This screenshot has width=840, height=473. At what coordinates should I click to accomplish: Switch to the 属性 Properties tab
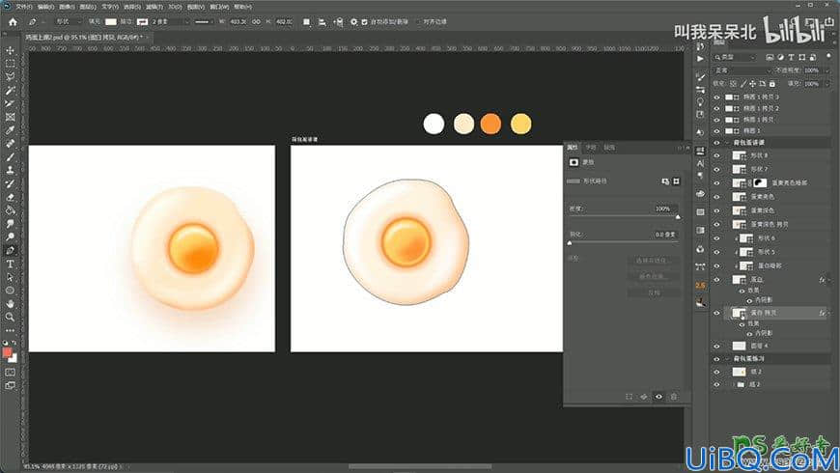tap(573, 148)
